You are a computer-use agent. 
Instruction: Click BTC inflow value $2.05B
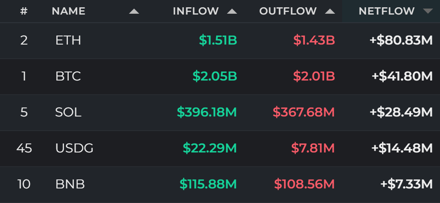pyautogui.click(x=215, y=76)
